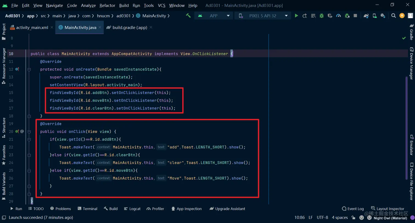Click the purple circle status bar indicator

click(412, 218)
